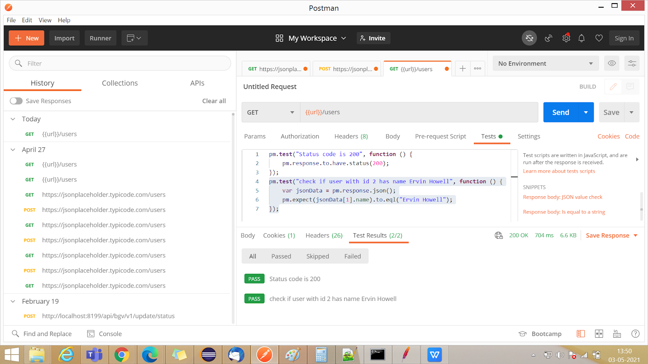Screen dimensions: 648x364
Task: Open the notifications bell icon
Action: click(x=582, y=38)
